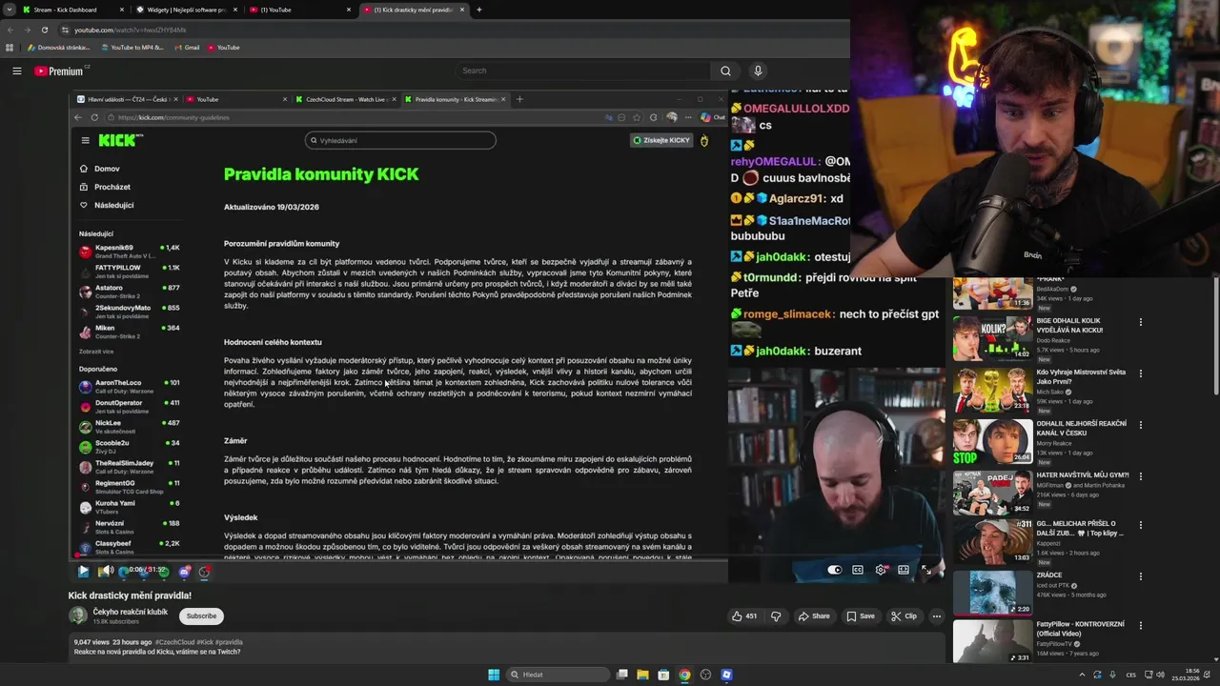Viewport: 1220px width, 686px height.
Task: Dislike the video thumbs-down
Action: 775,616
